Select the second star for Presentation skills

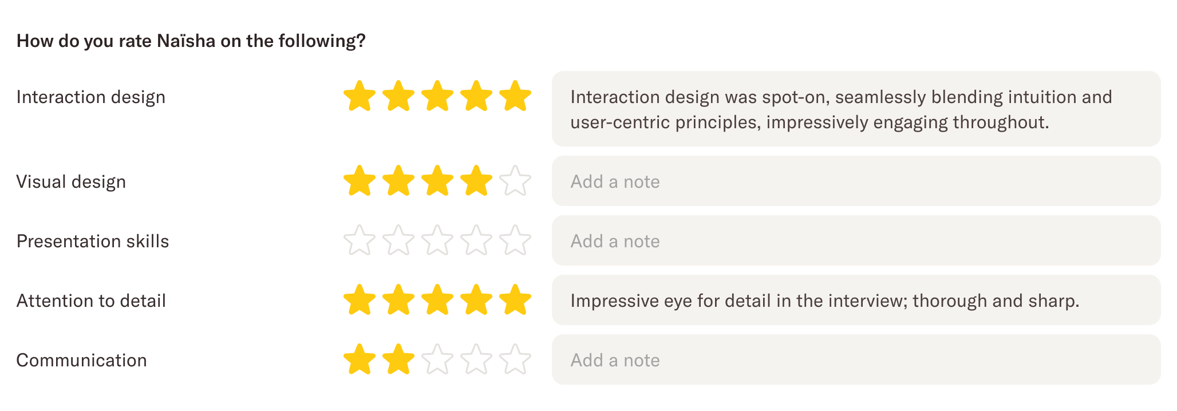399,241
